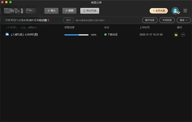192x122 pixels.
Task: Open the user account avatar icon
Action: [175, 11]
